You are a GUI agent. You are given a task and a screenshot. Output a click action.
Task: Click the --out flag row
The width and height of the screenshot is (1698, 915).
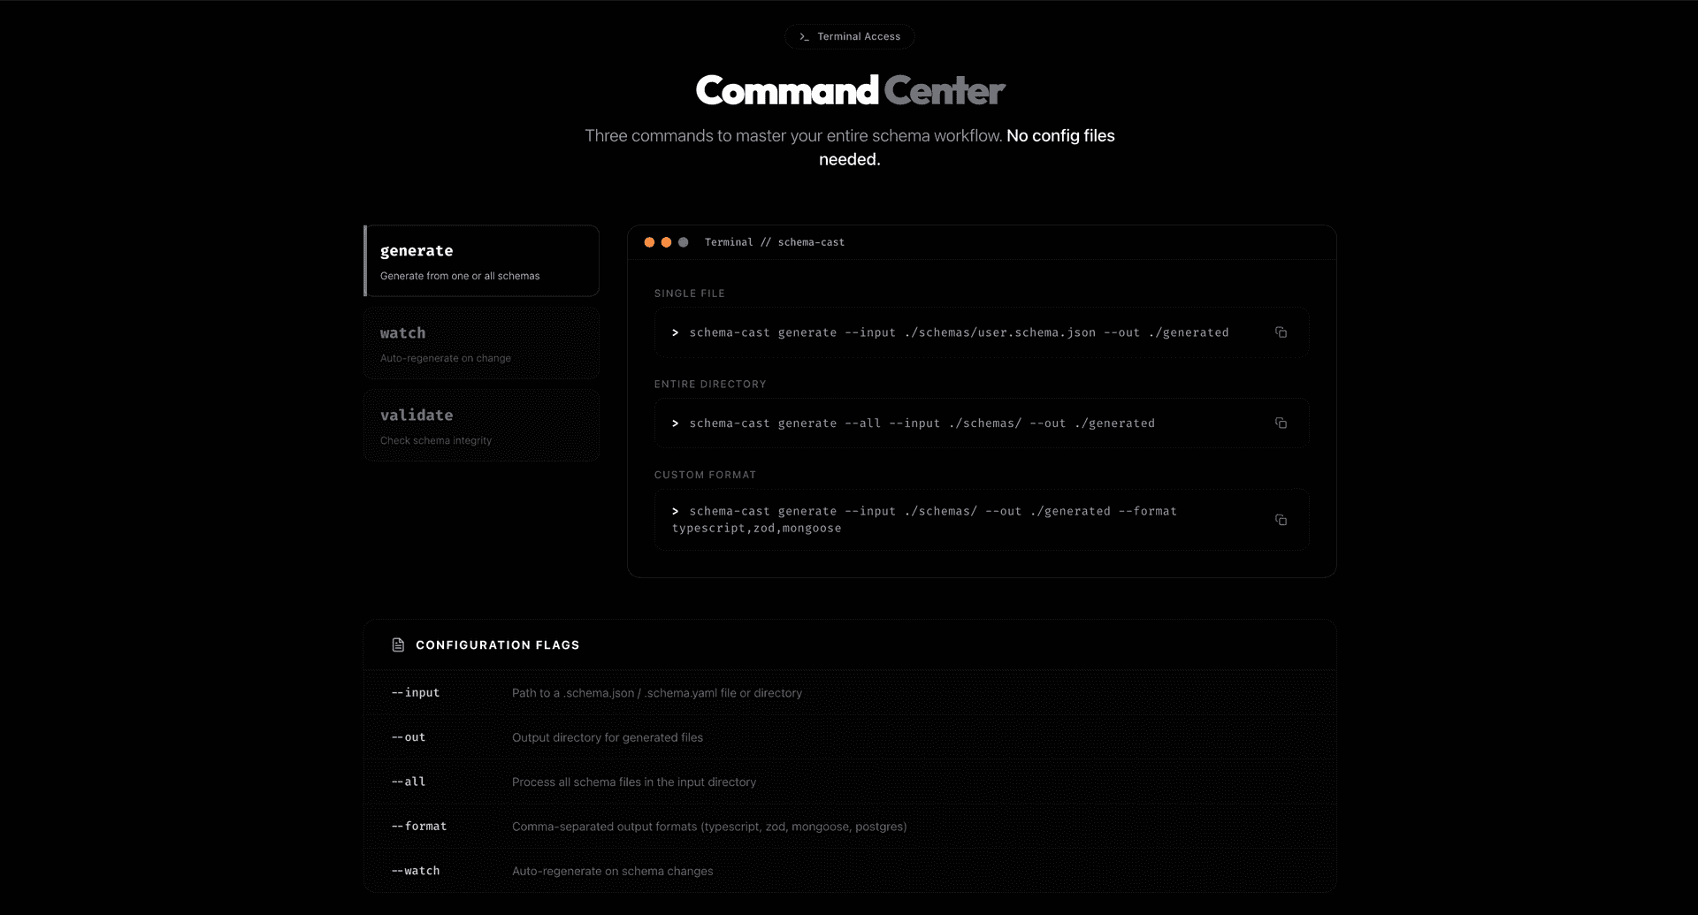coord(849,737)
